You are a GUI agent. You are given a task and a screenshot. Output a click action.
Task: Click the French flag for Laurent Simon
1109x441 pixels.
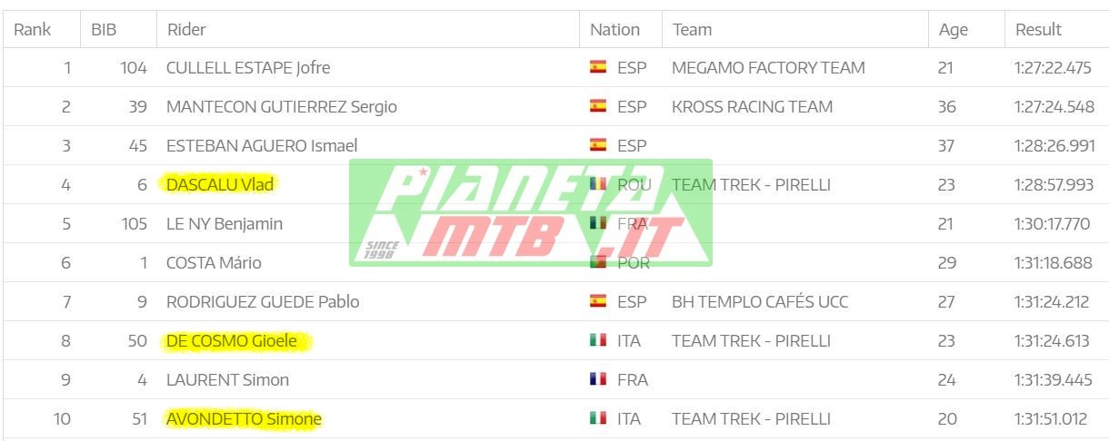point(598,379)
